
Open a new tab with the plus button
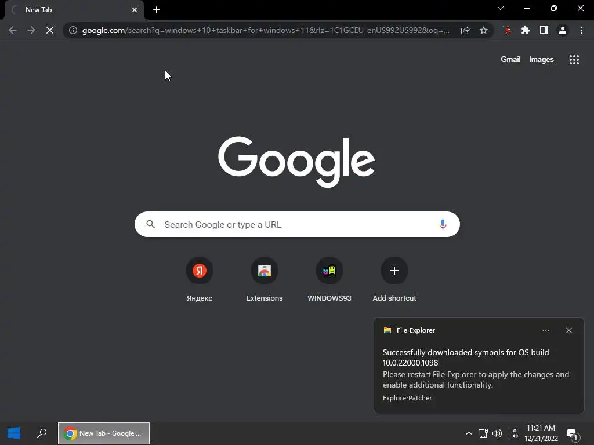[157, 10]
